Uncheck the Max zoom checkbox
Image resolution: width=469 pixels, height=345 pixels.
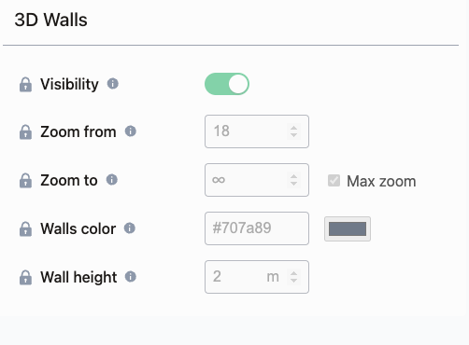[x=334, y=181]
